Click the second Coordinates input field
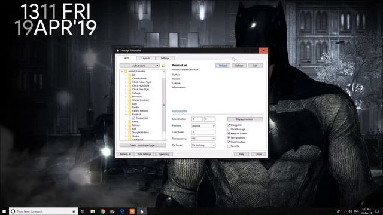The image size is (383, 215). 210,119
